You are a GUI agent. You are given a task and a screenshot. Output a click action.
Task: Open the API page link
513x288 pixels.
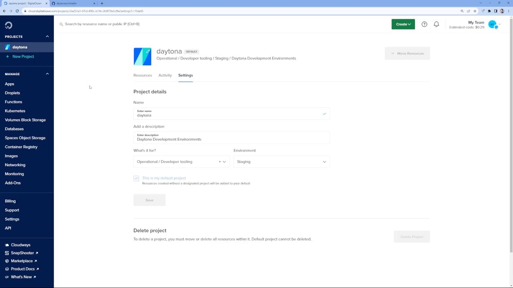(x=8, y=228)
